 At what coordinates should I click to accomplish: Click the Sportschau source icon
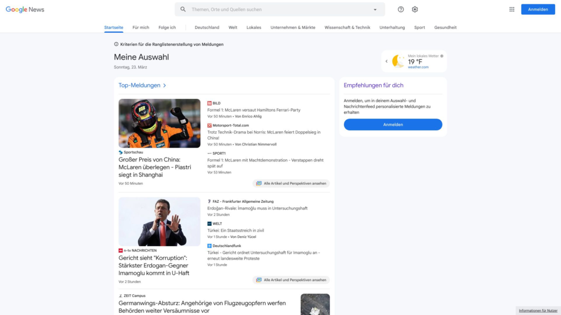[x=121, y=152]
